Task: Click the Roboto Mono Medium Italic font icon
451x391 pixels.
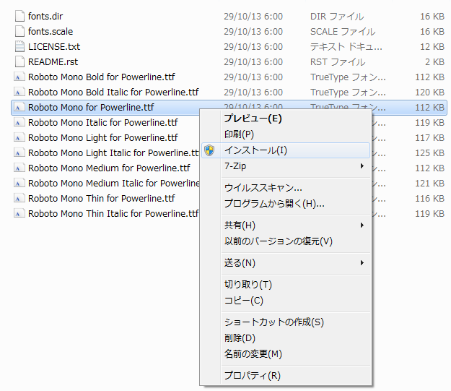Action: click(19, 184)
